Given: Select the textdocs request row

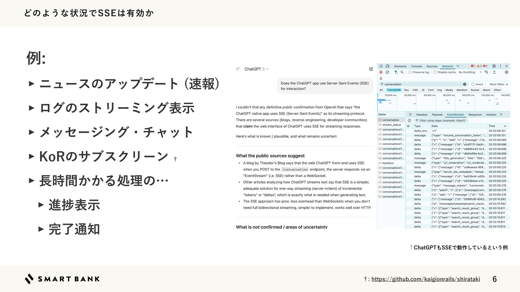Looking at the screenshot, I should pos(391,163).
